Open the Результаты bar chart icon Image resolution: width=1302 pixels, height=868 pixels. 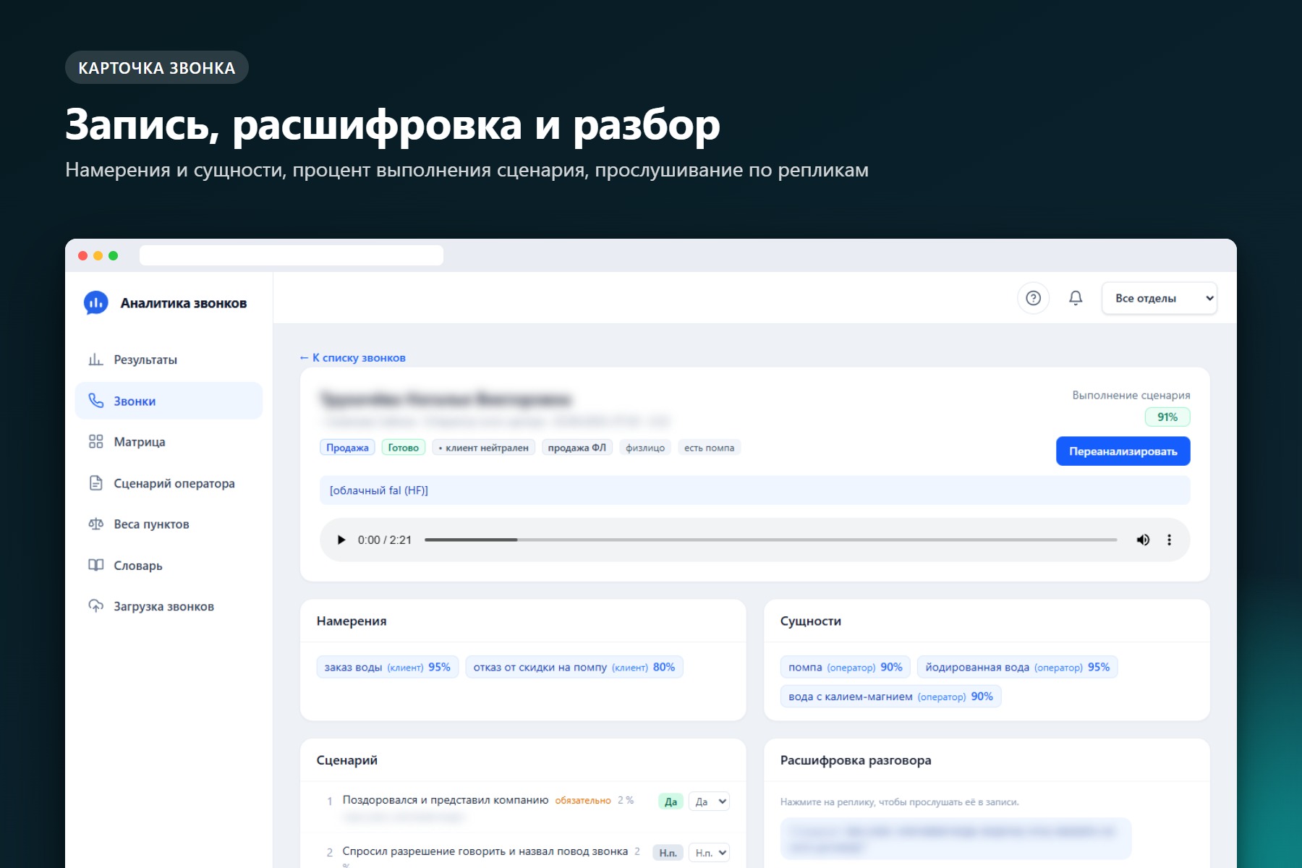95,359
